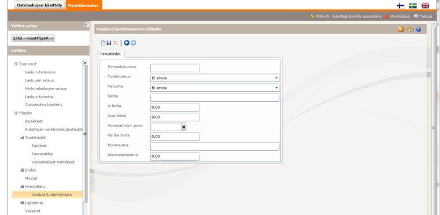Switch language to Finnish flag
The height and width of the screenshot is (215, 440).
pyautogui.click(x=401, y=5)
